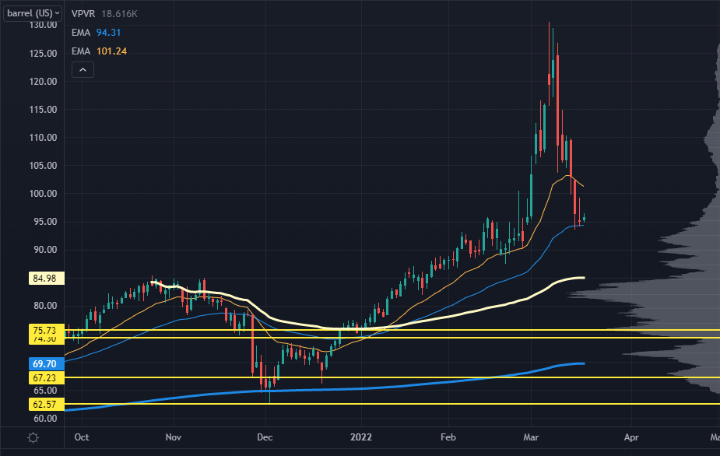The height and width of the screenshot is (456, 720).
Task: Click the 100.00 price axis label
Action: (43, 193)
